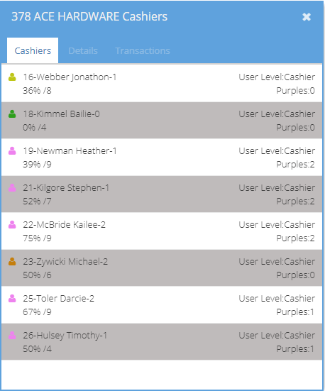Click the pink user icon for Toler Darcie

tap(12, 299)
